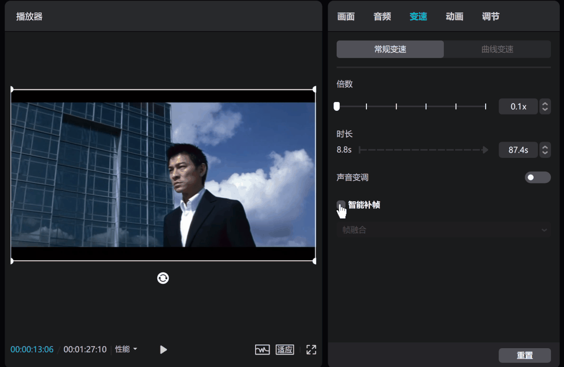Click the 适应 fit-to-screen button

pos(285,350)
